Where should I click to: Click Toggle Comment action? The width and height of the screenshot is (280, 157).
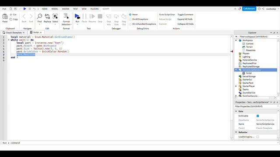click(x=185, y=14)
